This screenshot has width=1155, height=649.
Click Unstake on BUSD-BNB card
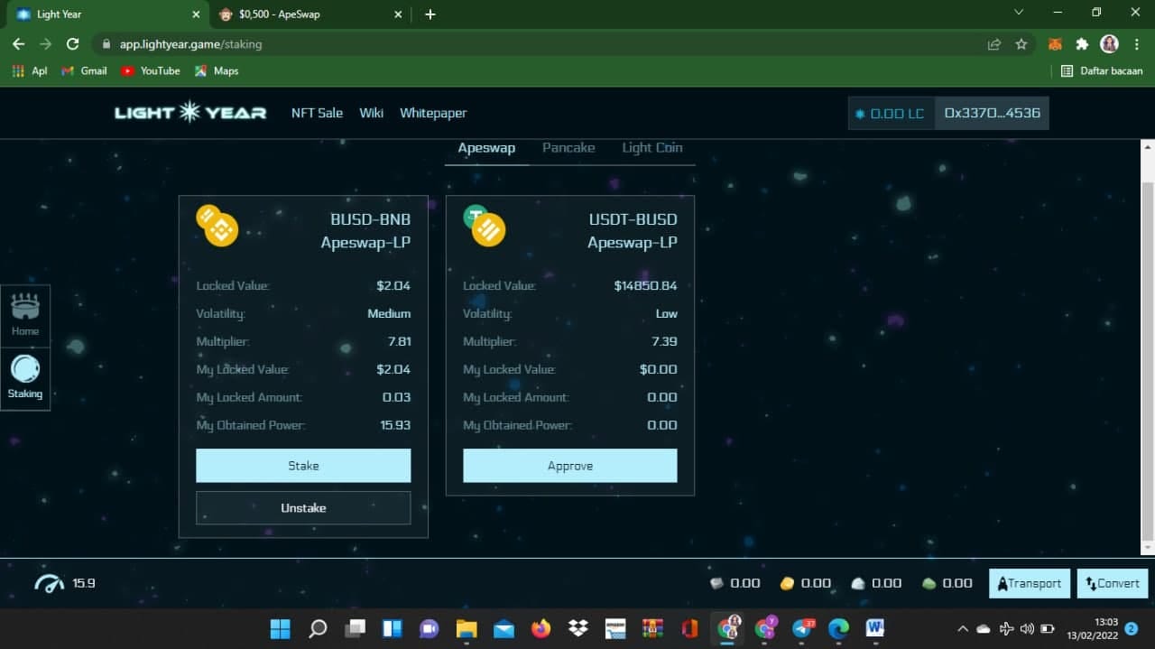(303, 508)
